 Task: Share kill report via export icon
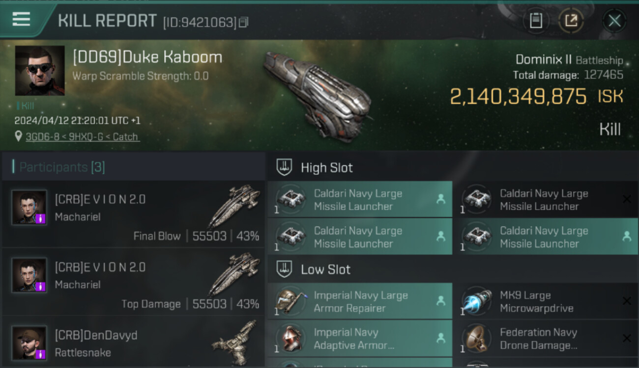571,21
